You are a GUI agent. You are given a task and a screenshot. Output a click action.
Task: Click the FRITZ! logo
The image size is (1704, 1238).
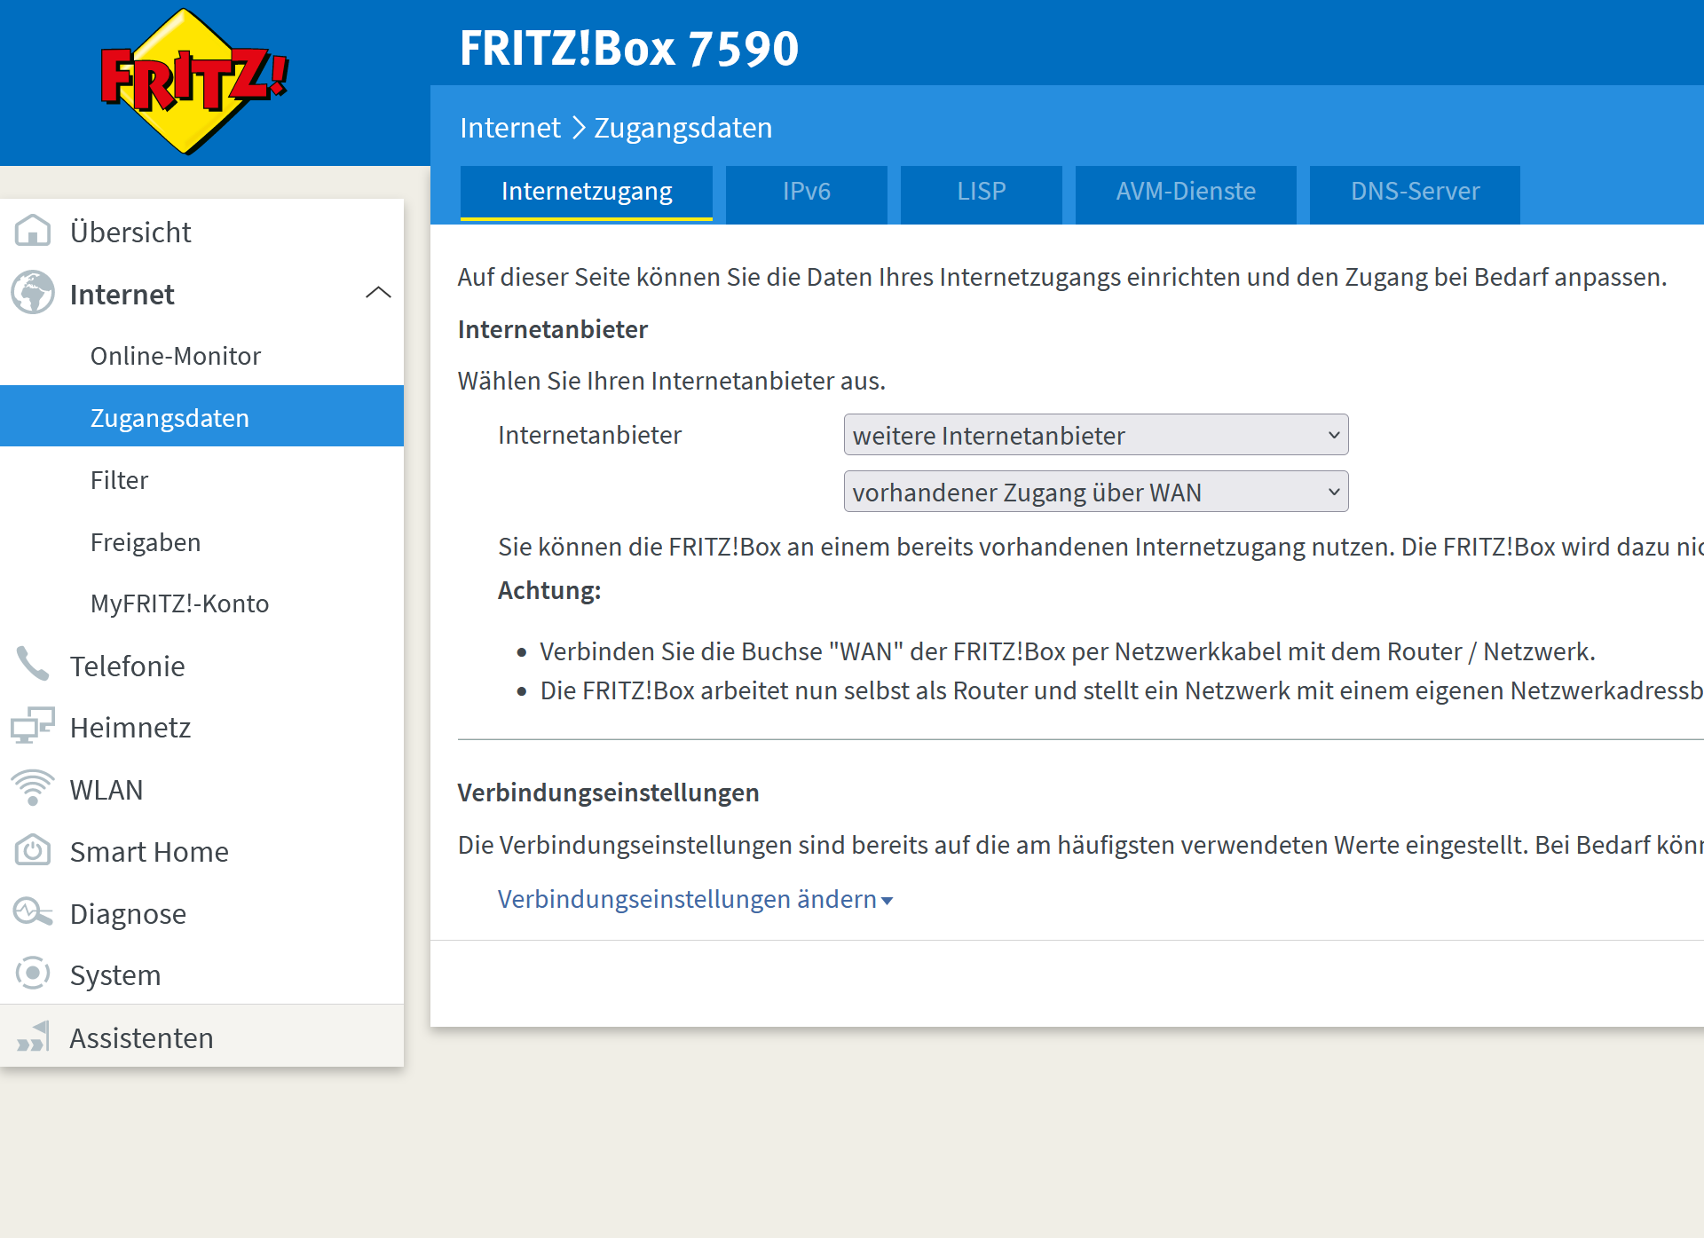click(194, 81)
